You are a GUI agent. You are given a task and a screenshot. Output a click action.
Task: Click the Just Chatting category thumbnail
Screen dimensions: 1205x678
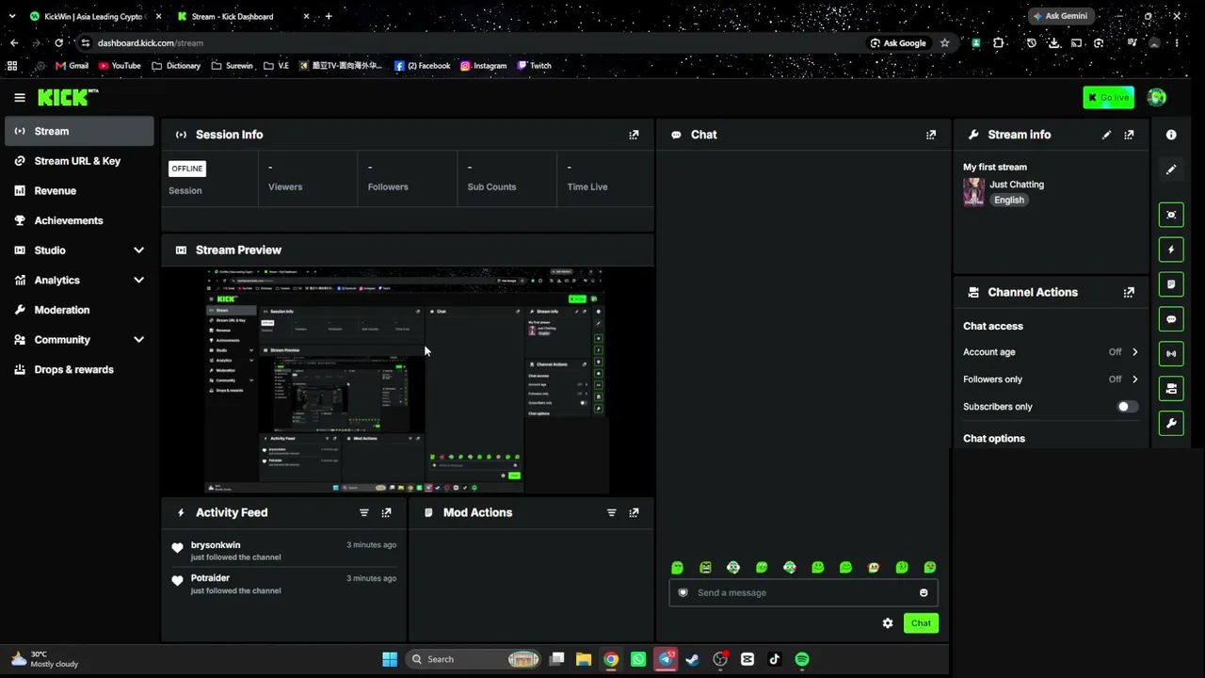pos(973,191)
